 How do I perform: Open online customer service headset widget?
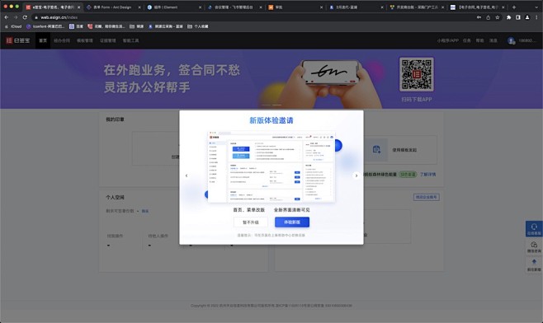(x=534, y=228)
